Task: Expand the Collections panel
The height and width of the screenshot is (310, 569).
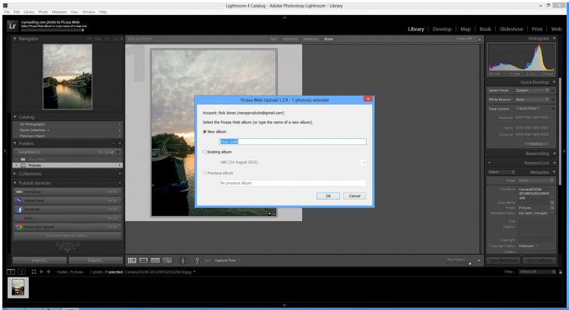Action: (x=15, y=174)
